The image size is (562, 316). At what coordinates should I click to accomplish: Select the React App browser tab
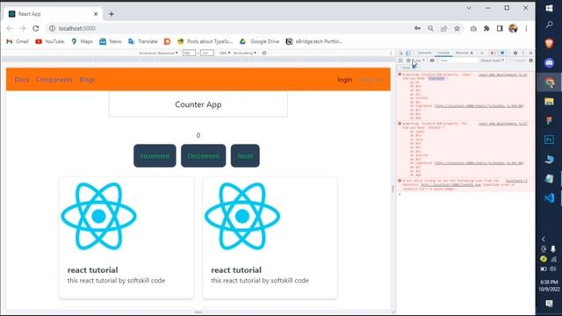pos(54,14)
